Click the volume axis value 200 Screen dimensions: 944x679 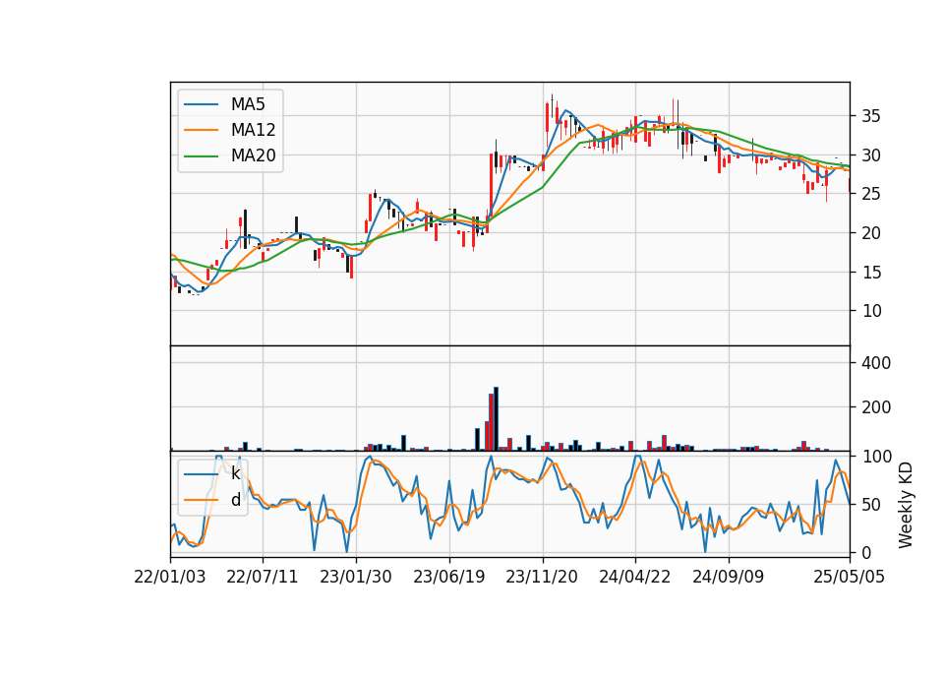click(876, 407)
